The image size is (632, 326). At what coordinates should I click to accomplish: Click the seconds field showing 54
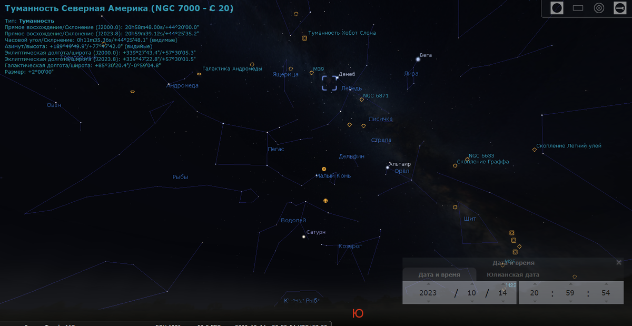click(606, 293)
